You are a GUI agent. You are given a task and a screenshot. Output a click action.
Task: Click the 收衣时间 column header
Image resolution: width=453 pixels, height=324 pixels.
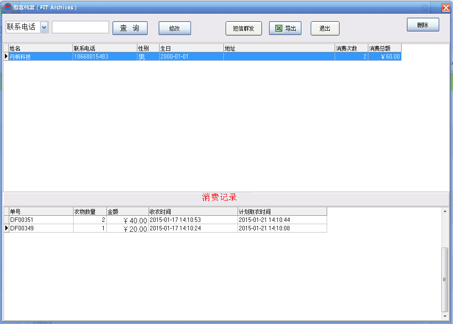[x=193, y=211]
